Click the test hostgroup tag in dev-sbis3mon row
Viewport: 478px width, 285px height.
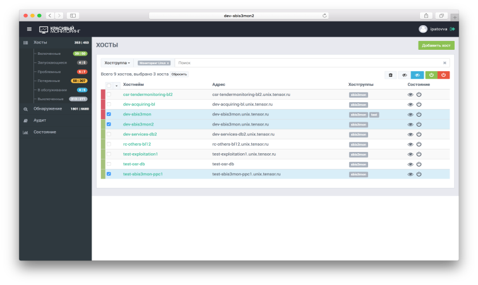pyautogui.click(x=374, y=115)
